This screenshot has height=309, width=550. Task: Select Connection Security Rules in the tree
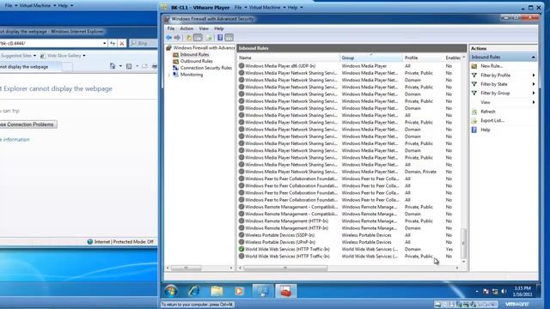click(x=206, y=68)
